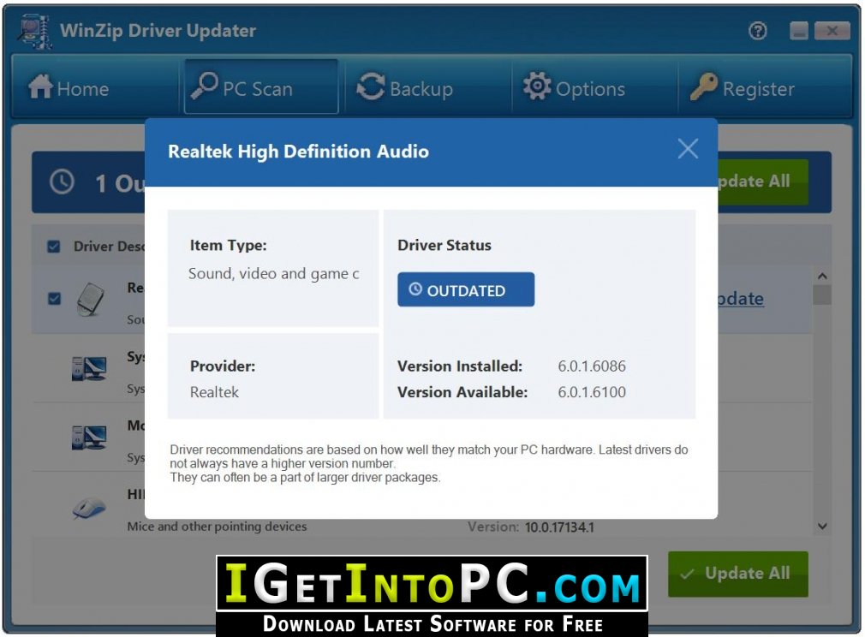The height and width of the screenshot is (637, 865).
Task: Open the Backup tab
Action: coord(427,86)
